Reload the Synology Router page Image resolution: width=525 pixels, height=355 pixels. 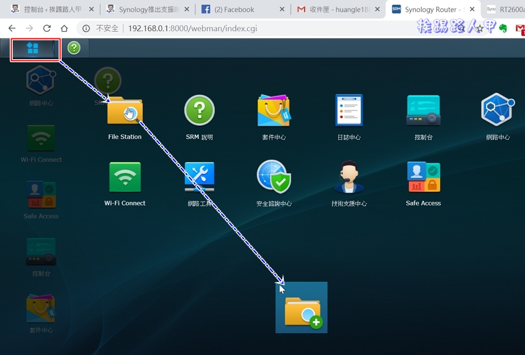[x=47, y=29]
